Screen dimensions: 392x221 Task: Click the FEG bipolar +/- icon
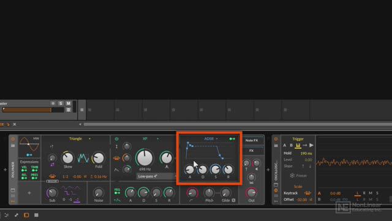pos(117,200)
